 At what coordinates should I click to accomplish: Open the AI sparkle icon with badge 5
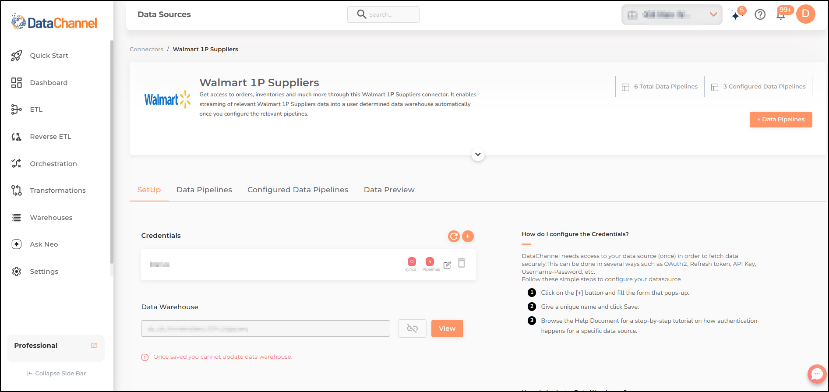coord(736,15)
